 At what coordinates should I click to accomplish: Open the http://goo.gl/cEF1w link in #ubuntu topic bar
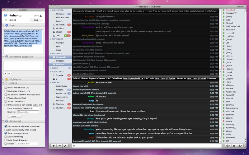coord(133,78)
